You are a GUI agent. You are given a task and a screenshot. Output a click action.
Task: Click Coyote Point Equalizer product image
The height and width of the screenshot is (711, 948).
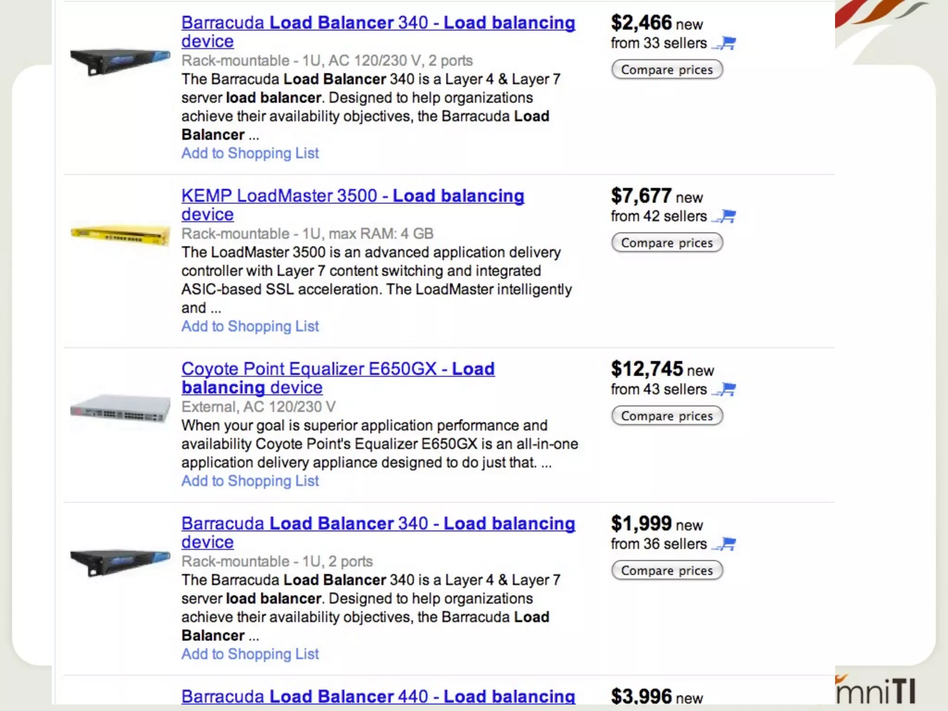tap(120, 408)
